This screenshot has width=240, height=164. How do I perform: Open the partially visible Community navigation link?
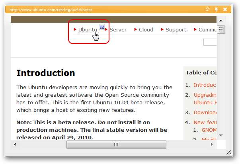(207, 29)
